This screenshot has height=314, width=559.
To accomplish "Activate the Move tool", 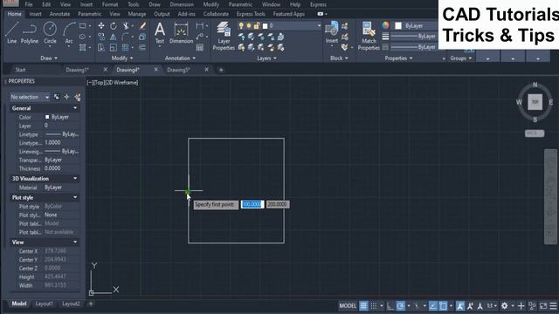I will tap(101, 25).
